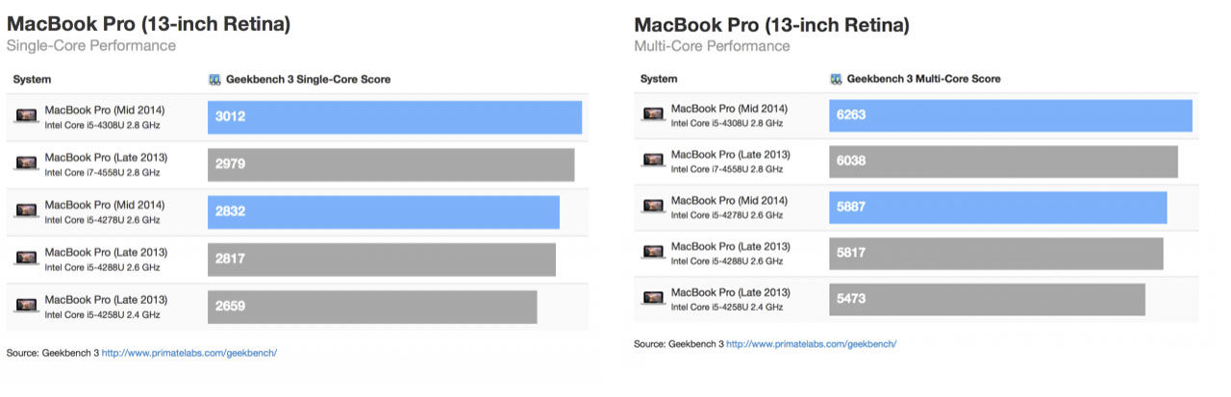Select the blue 6263 multi-core score bar

point(1011,115)
